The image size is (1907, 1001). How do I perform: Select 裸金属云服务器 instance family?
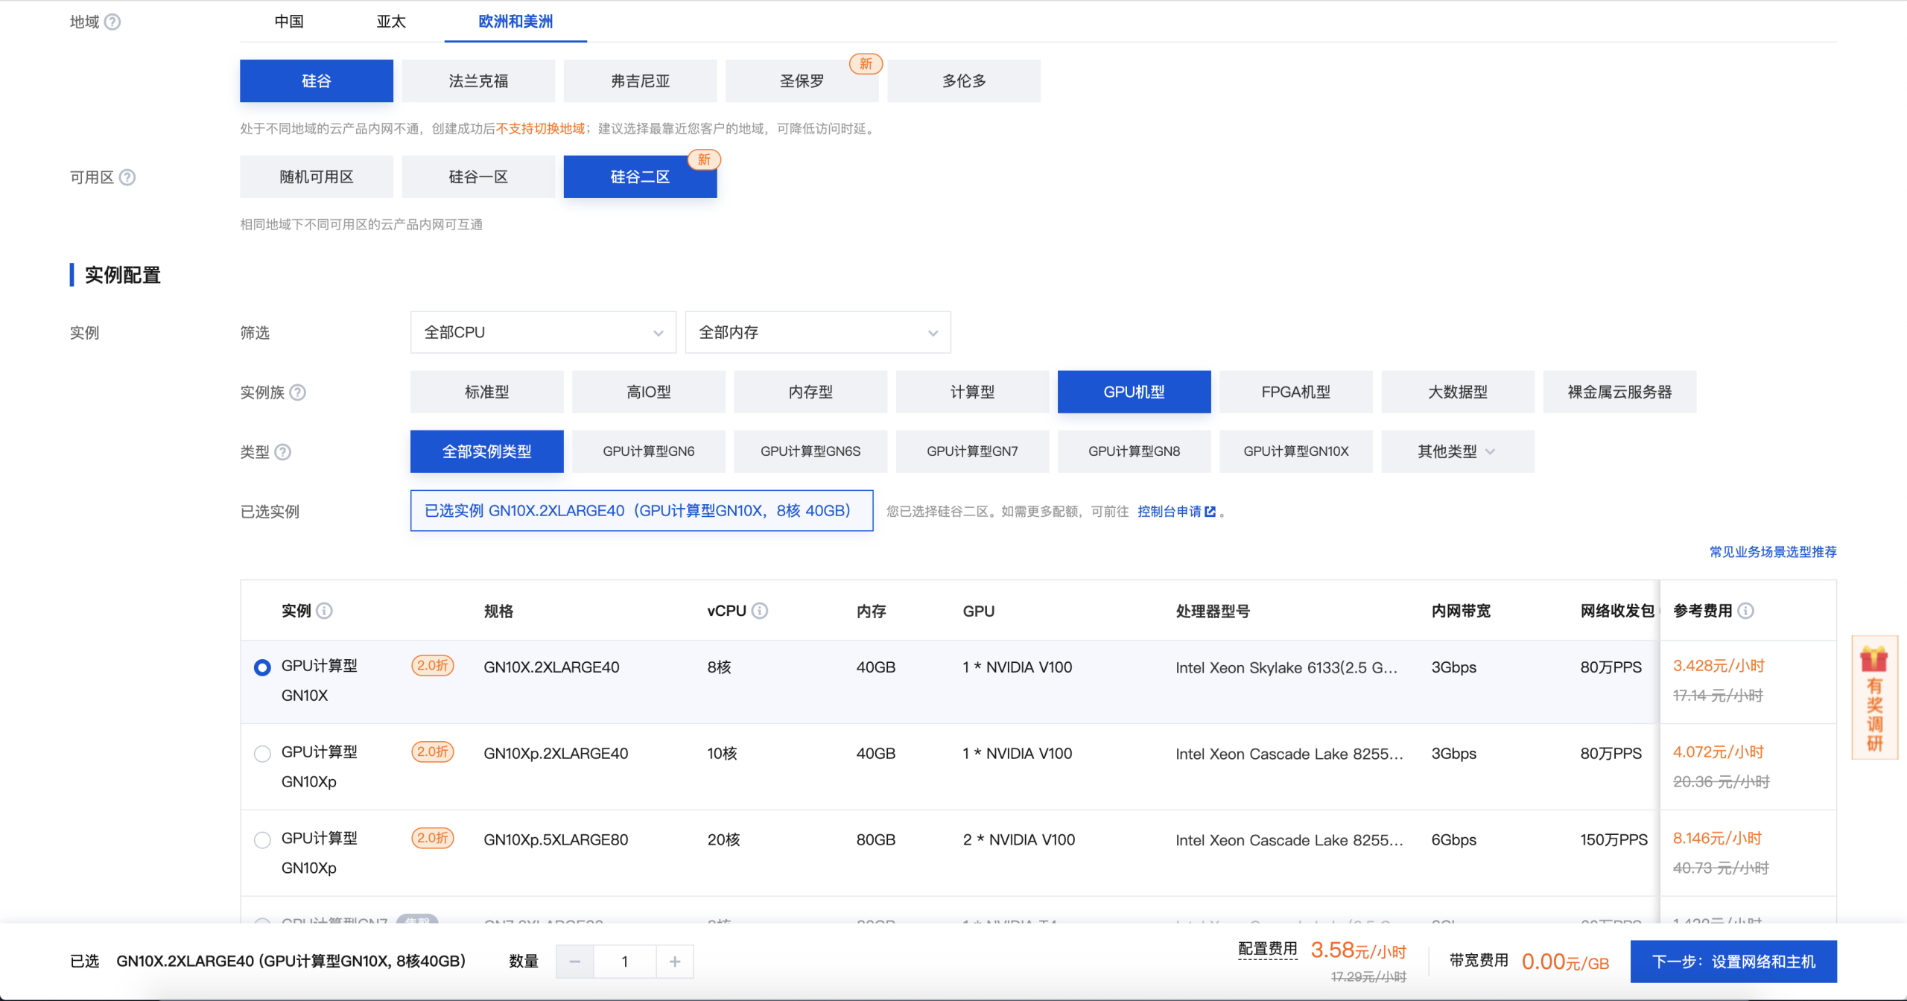(x=1619, y=392)
